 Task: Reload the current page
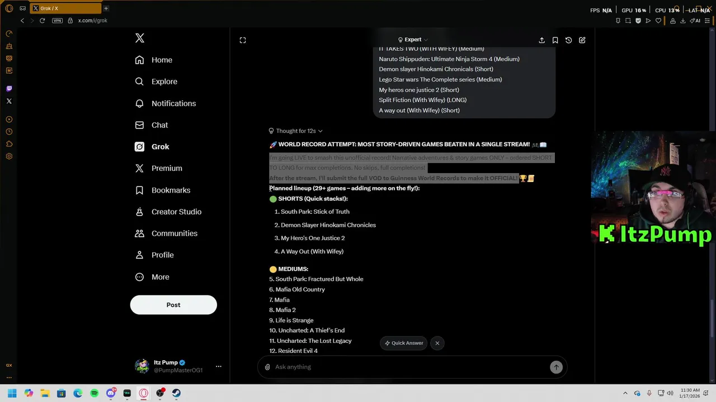[x=42, y=21]
